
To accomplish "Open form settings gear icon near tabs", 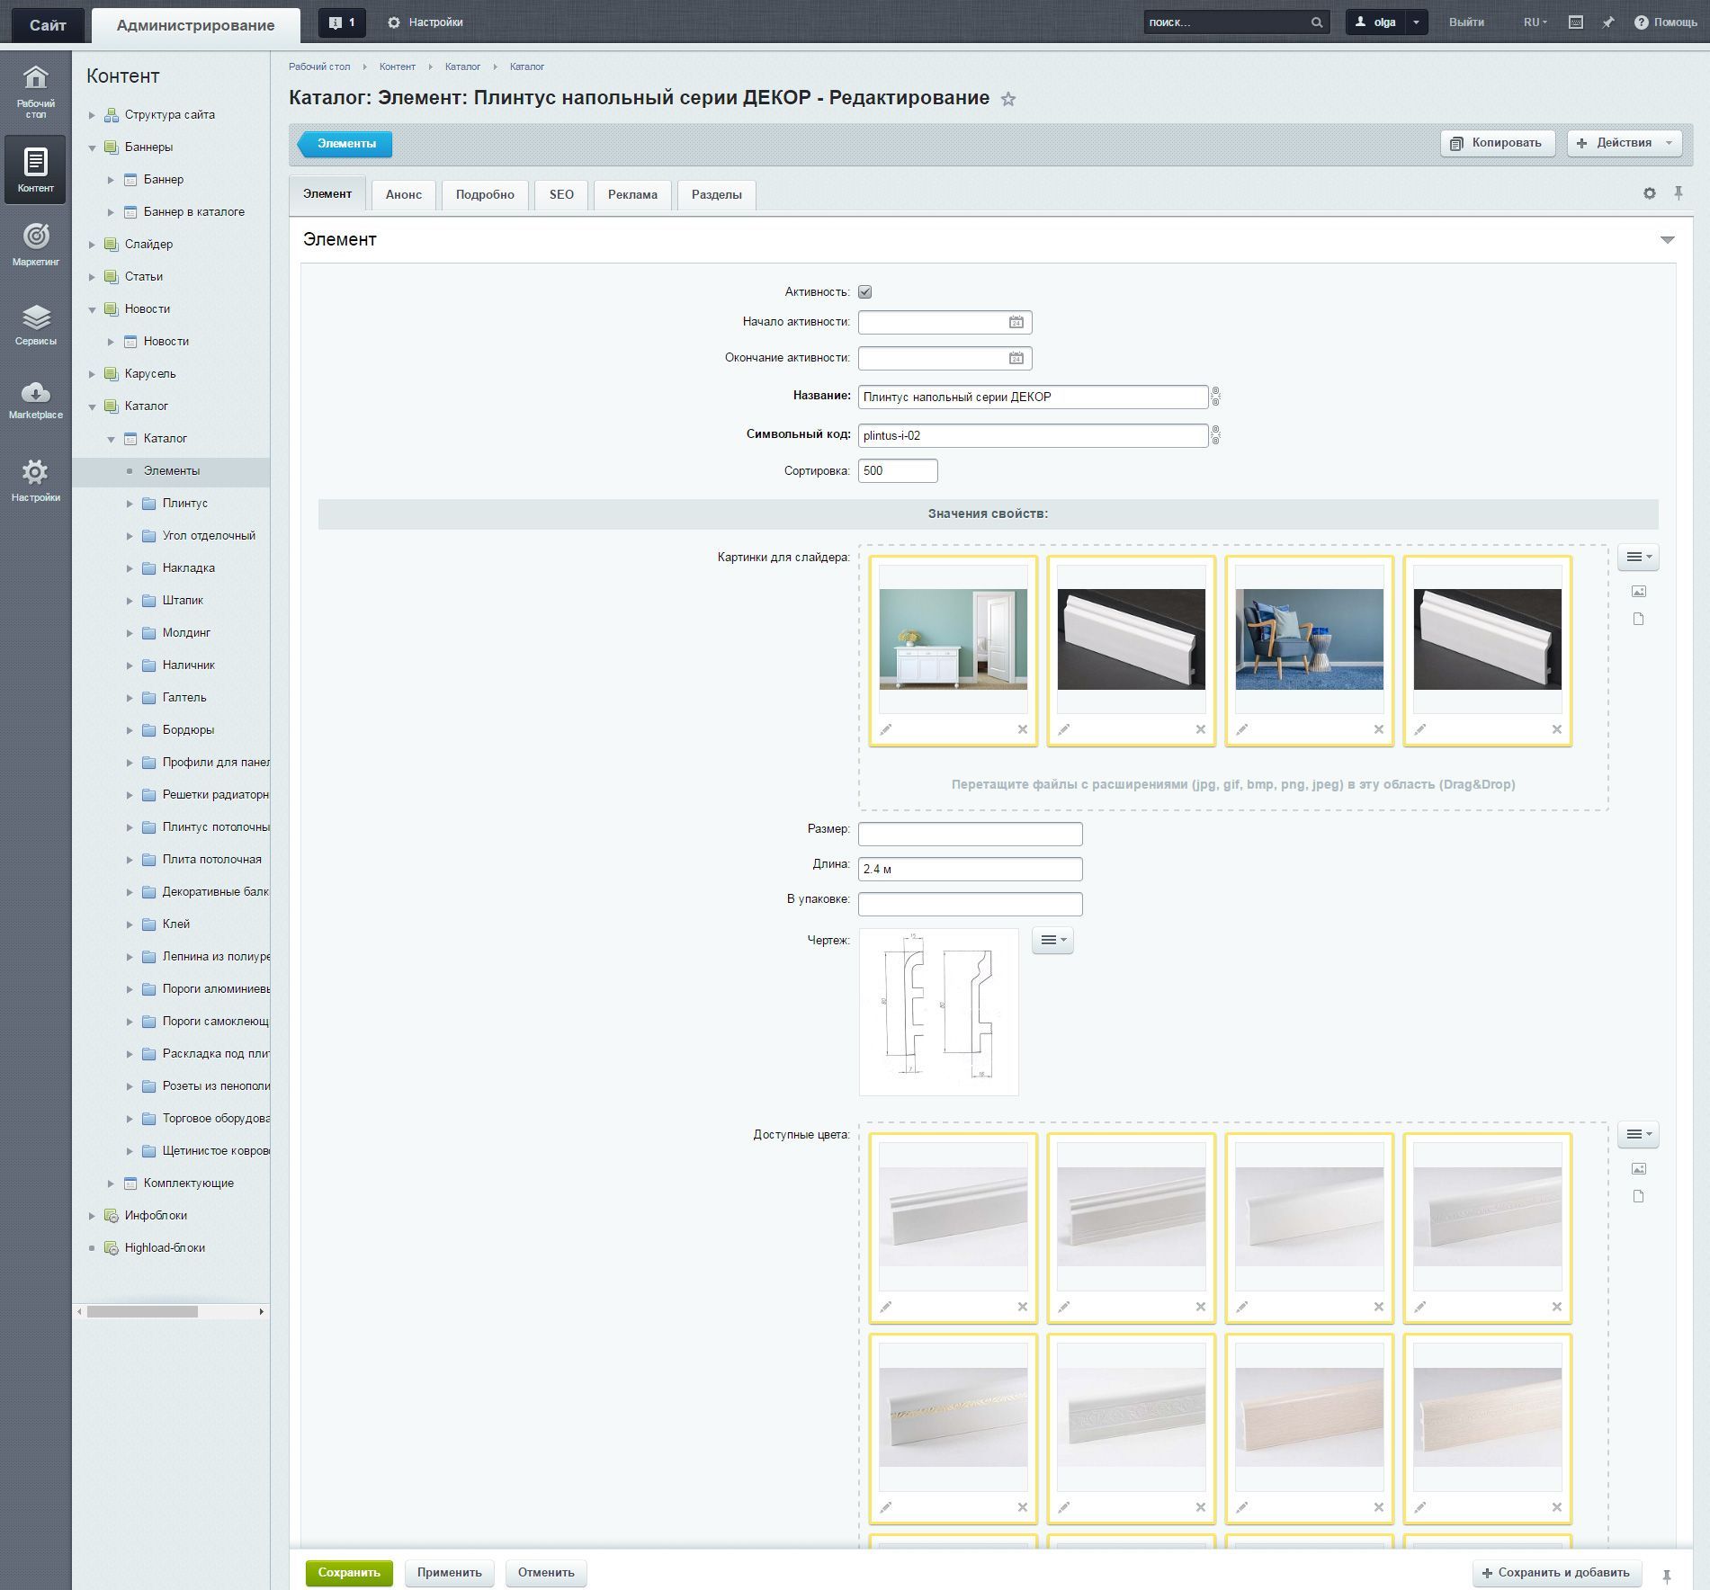I will click(1649, 193).
